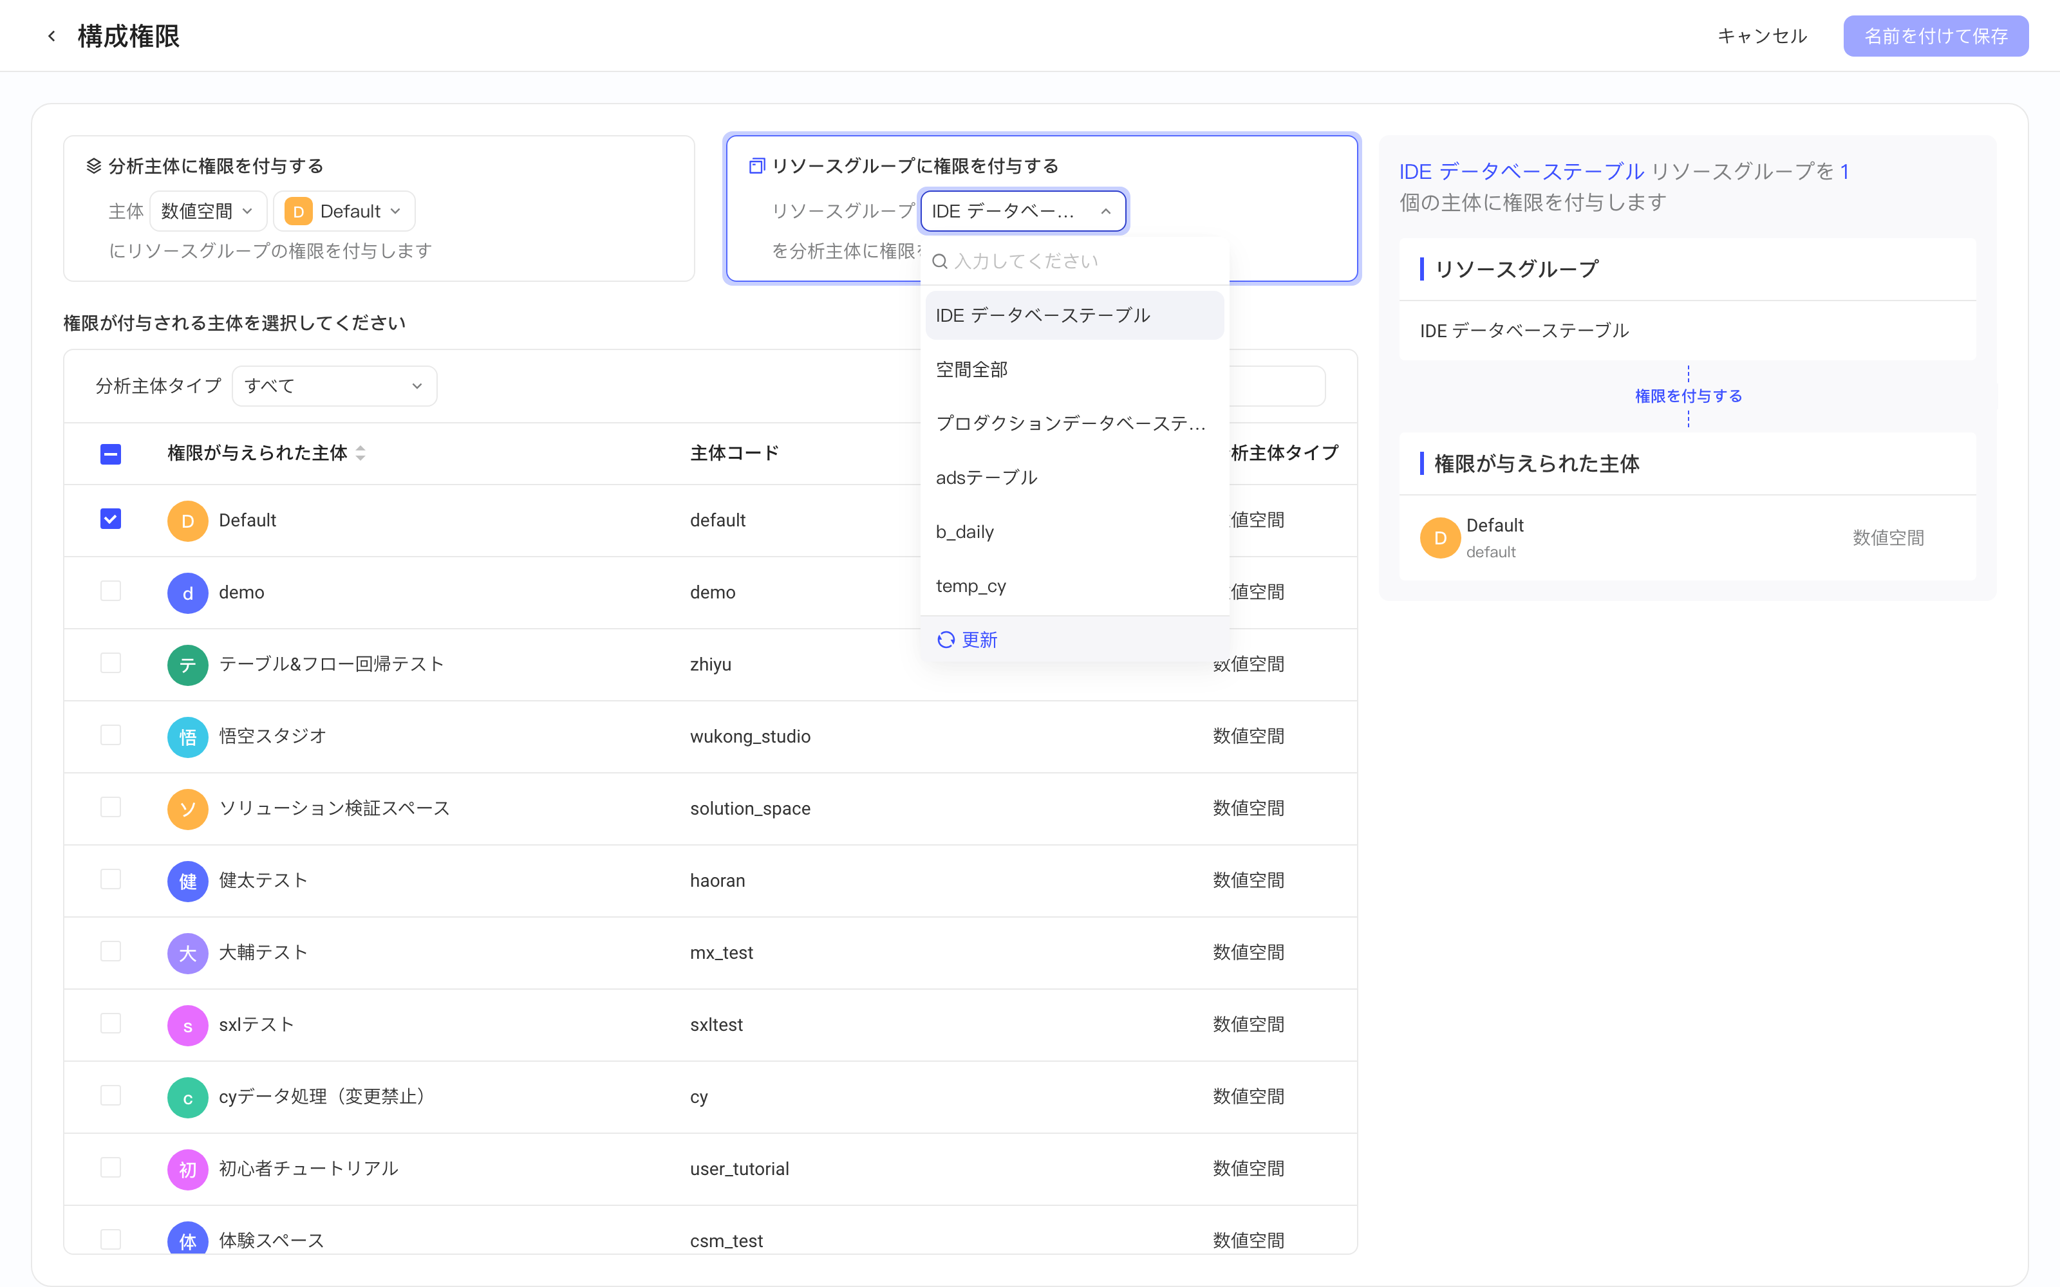Click the キャンセル button
Viewport: 2060px width, 1287px height.
tap(1762, 36)
